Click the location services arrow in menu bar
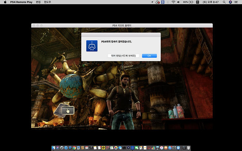This screenshot has height=151, width=242. pyautogui.click(x=152, y=2)
